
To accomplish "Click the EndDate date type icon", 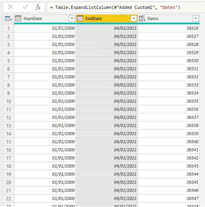I will [80, 19].
